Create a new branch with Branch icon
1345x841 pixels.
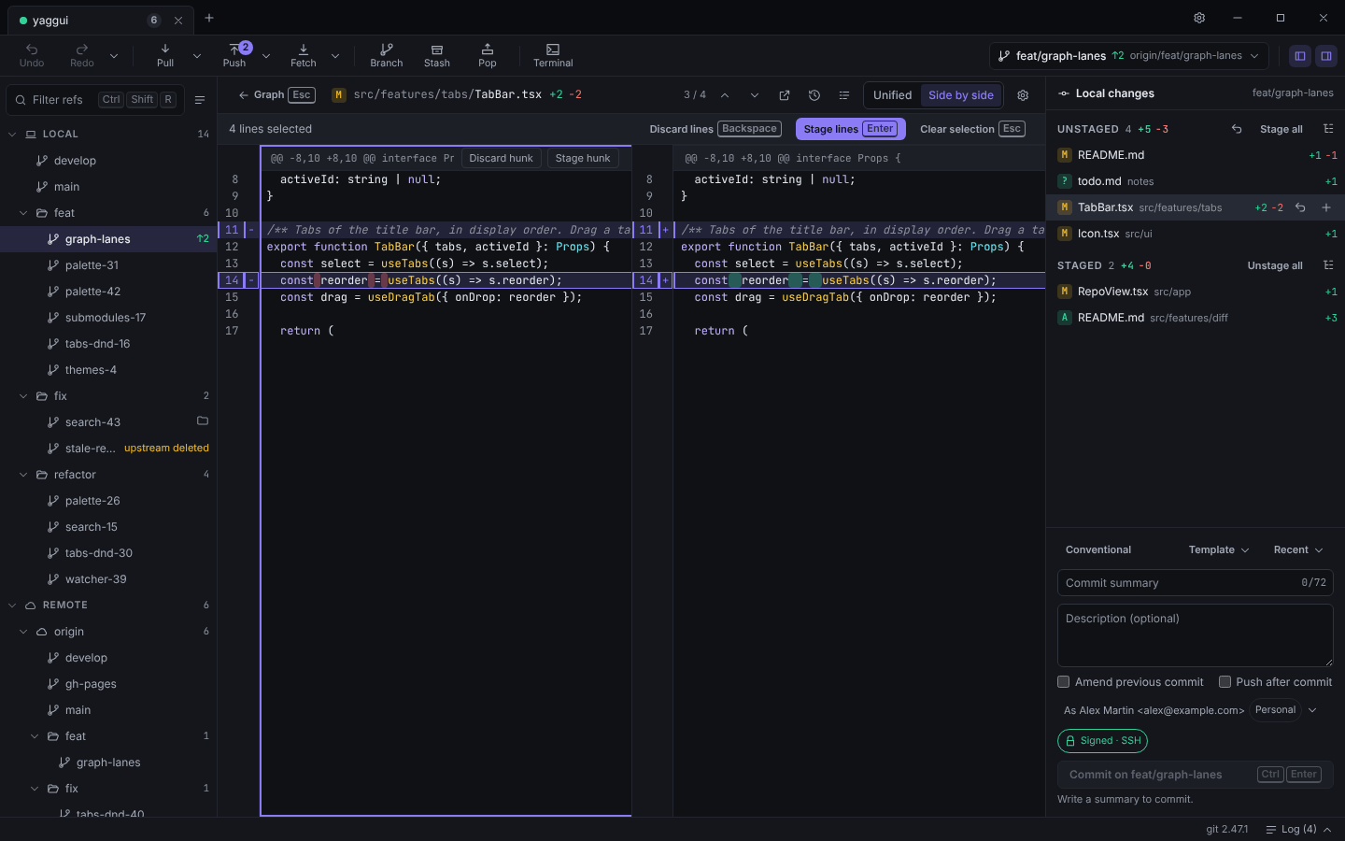click(x=387, y=55)
